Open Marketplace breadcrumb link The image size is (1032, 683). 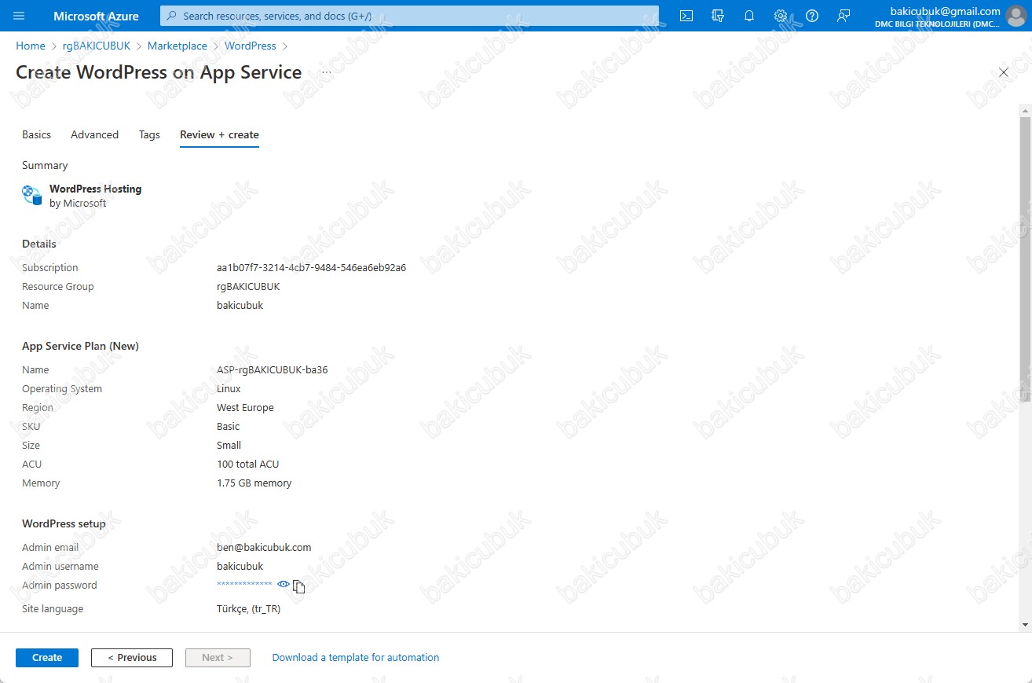click(x=177, y=46)
